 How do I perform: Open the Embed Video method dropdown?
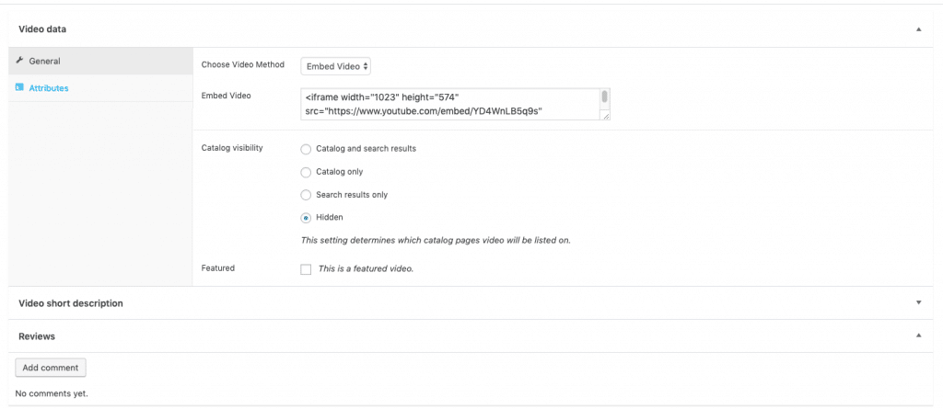click(x=335, y=67)
